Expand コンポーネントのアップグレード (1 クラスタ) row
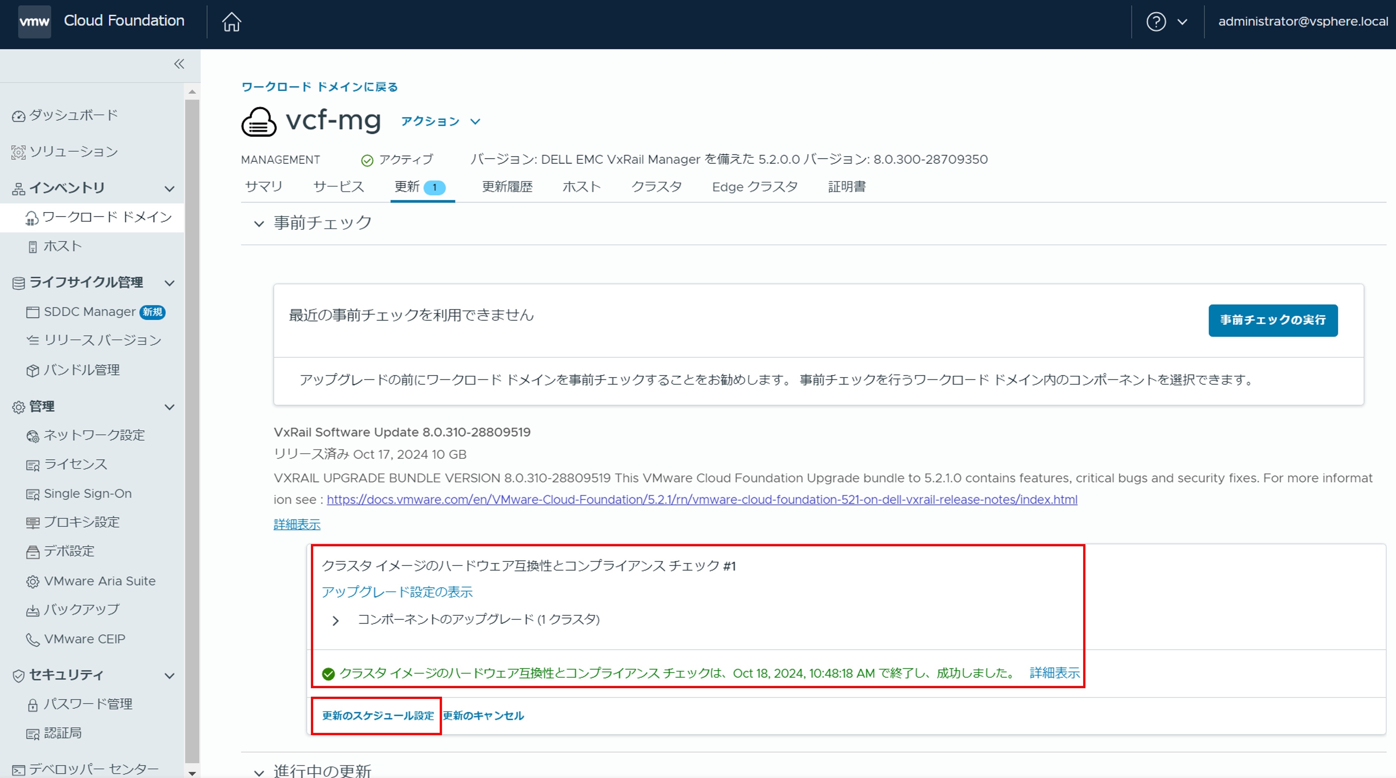 coord(335,621)
